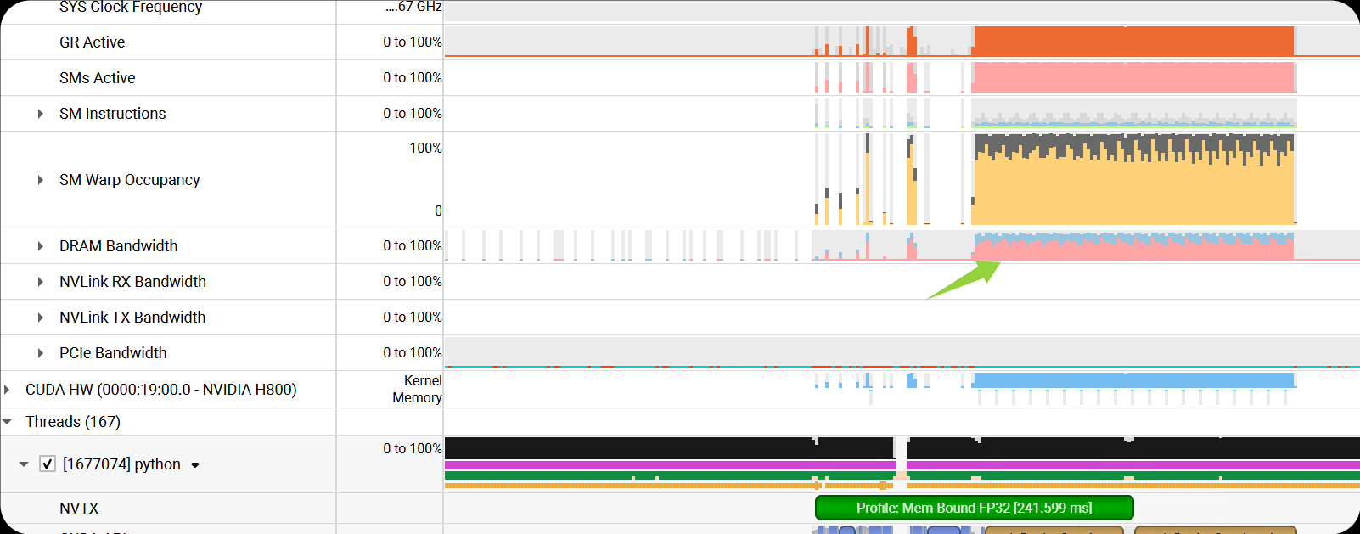Screen dimensions: 1360x534
Task: Select the GR Active row label
Action: click(92, 42)
